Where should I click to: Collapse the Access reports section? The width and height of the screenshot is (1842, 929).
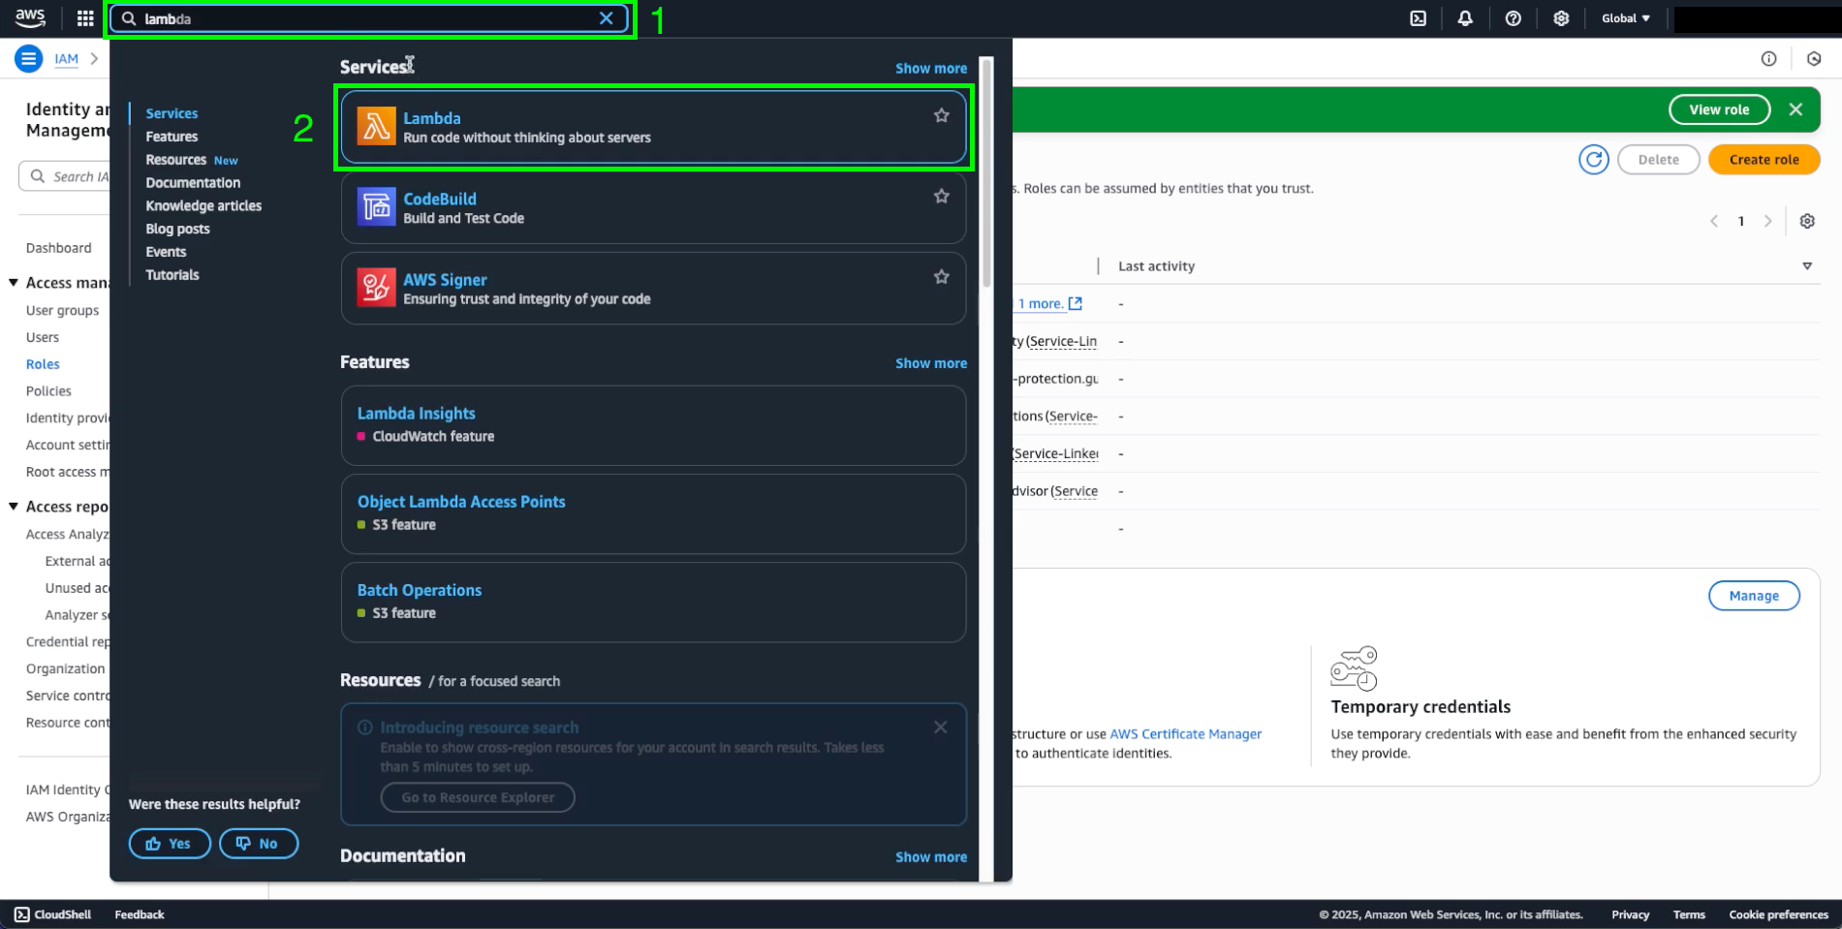click(14, 507)
